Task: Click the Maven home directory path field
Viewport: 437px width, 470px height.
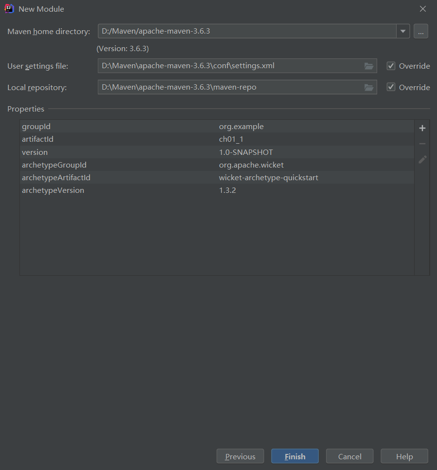Action: click(x=247, y=31)
